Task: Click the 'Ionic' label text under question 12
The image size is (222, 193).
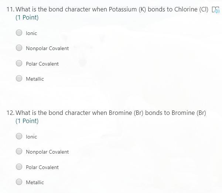Action: [x=31, y=137]
